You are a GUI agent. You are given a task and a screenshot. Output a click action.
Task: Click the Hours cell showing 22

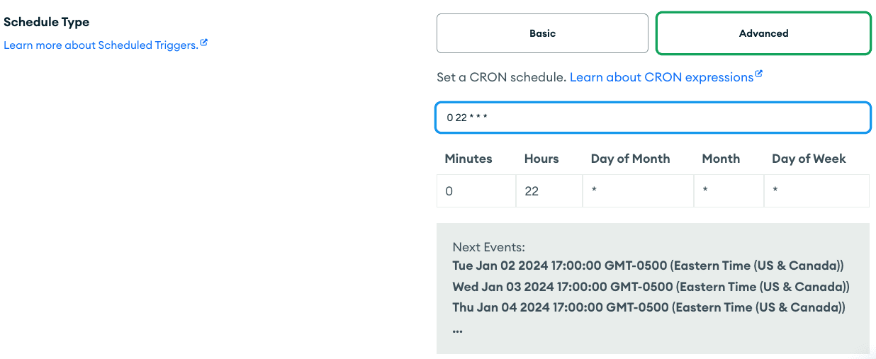click(549, 191)
